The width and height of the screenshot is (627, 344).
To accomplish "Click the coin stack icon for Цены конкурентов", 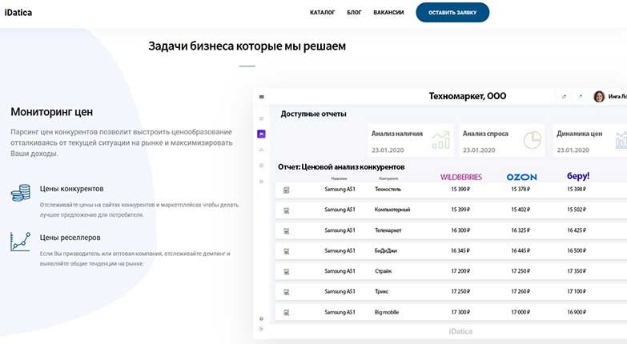I will click(20, 193).
